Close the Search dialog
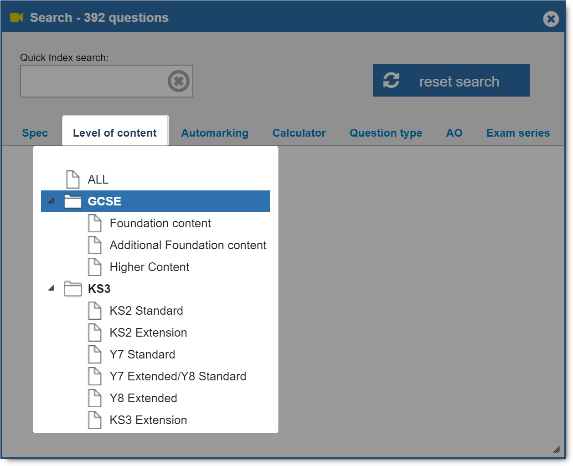 tap(551, 19)
